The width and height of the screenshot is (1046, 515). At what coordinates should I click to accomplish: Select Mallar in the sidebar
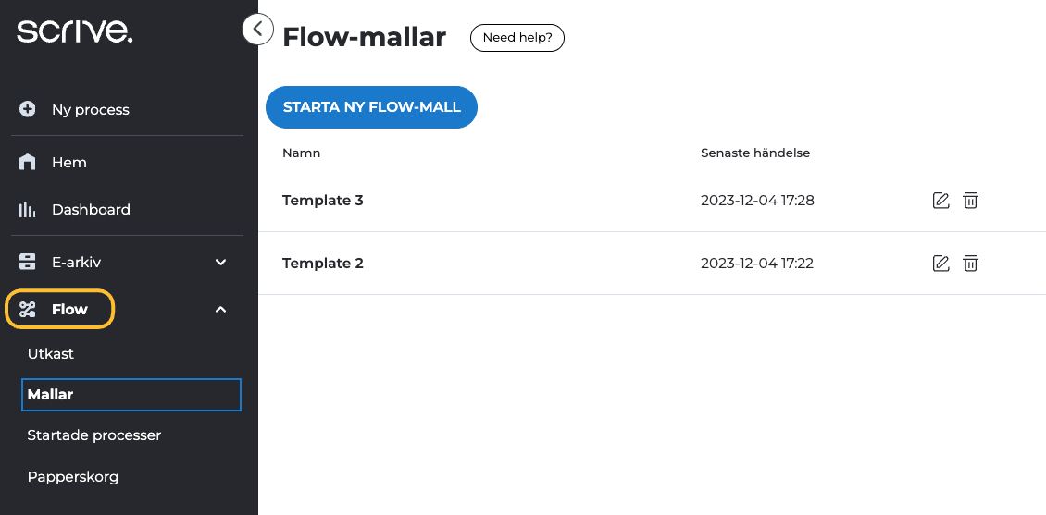tap(51, 395)
